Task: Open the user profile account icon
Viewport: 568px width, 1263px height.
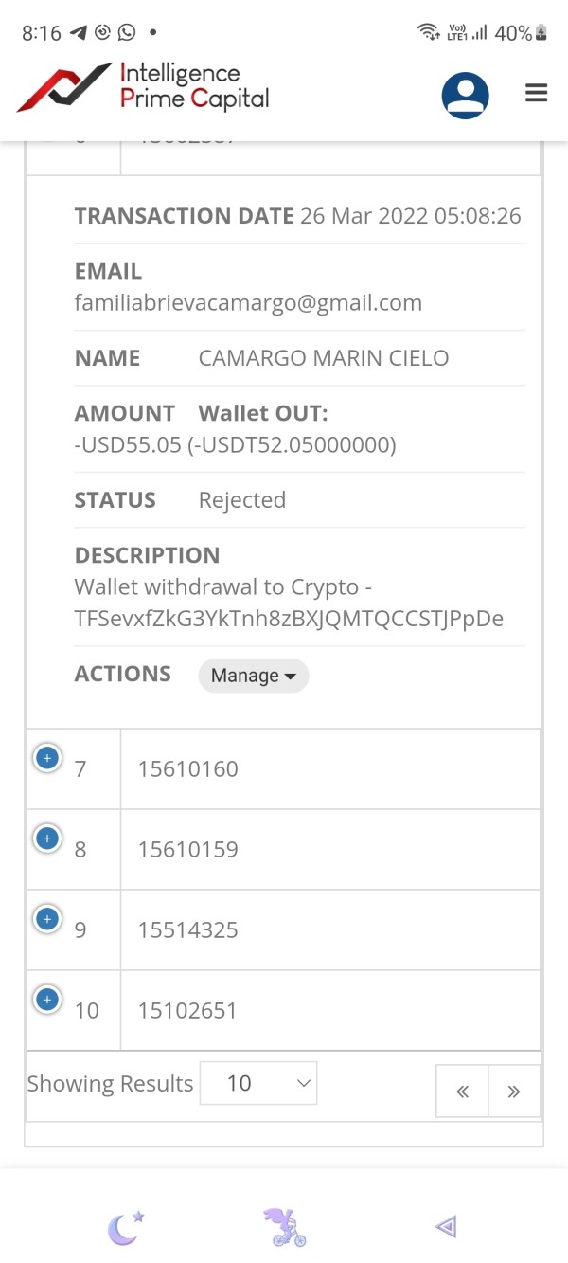Action: (x=465, y=95)
